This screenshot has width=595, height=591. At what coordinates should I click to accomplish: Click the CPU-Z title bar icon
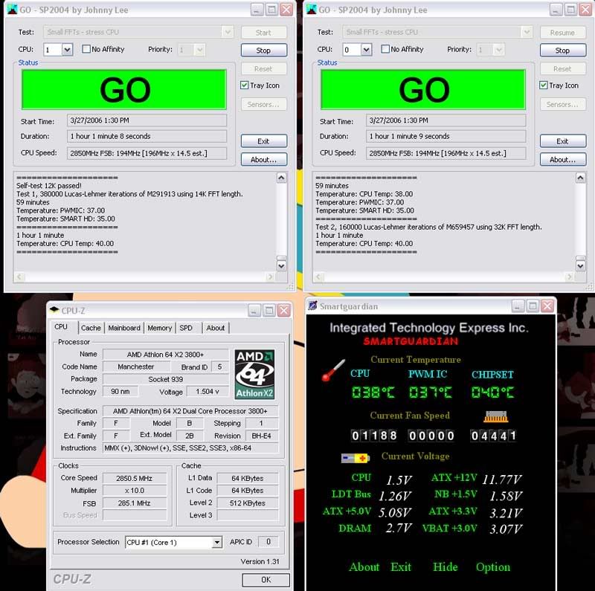54,310
